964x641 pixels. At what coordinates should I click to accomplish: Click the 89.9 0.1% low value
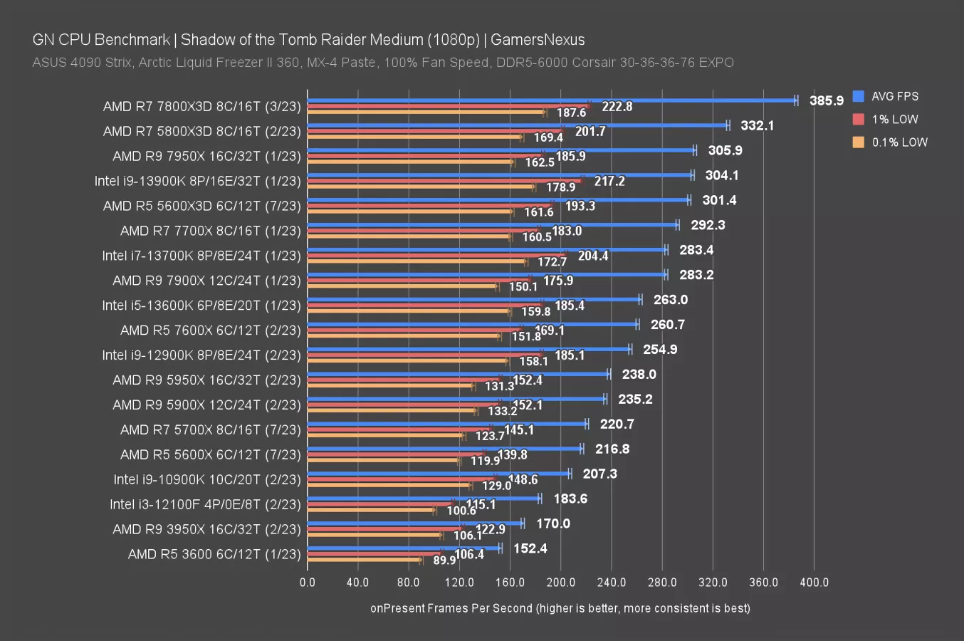pos(444,560)
